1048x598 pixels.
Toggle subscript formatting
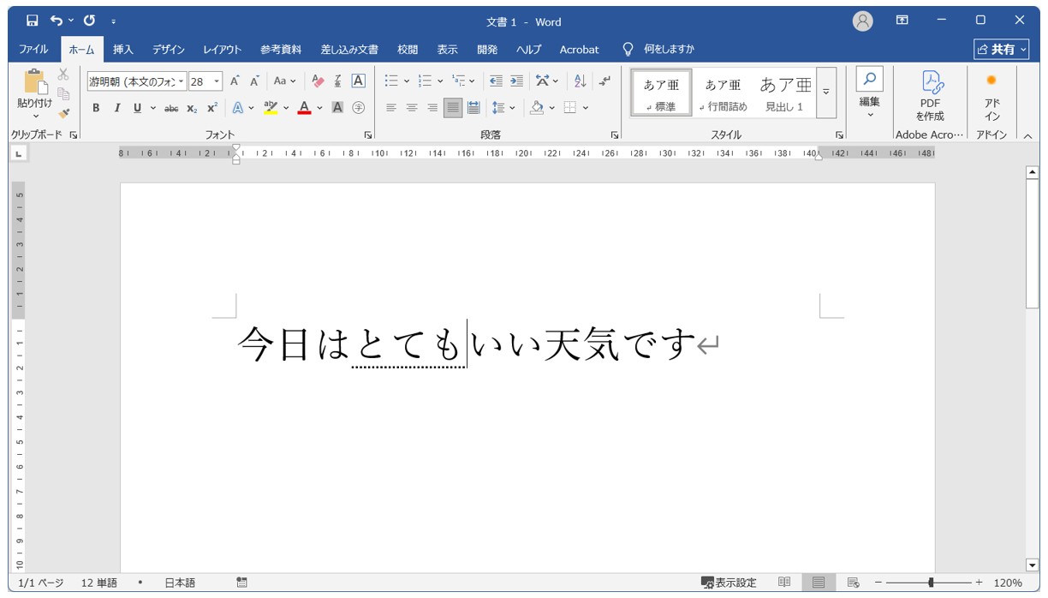193,108
